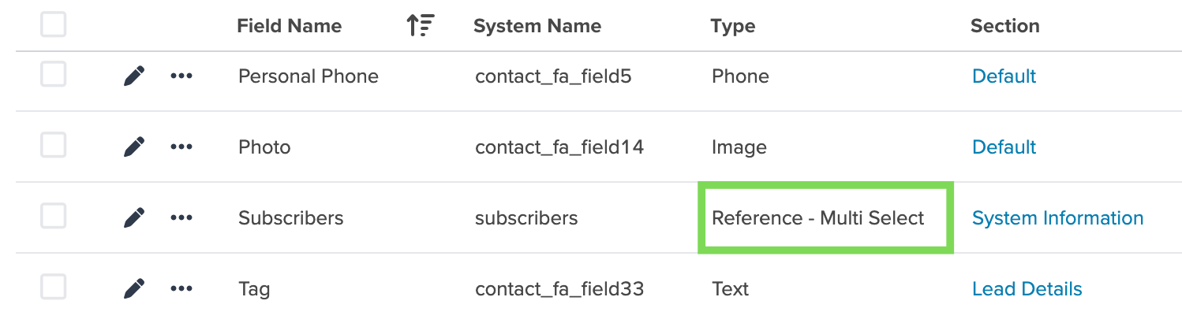The width and height of the screenshot is (1182, 323).
Task: Open more options for Tag row
Action: coord(181,289)
